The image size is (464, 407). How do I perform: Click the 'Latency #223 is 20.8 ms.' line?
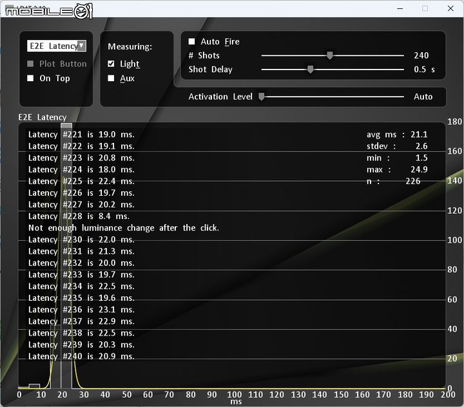(81, 158)
